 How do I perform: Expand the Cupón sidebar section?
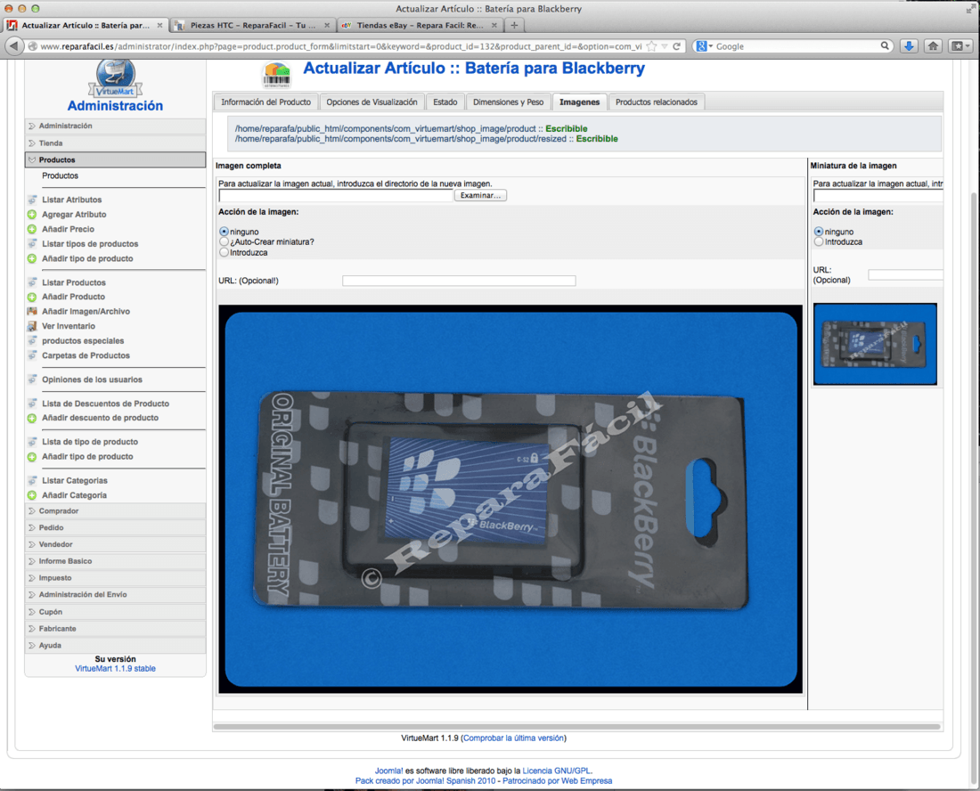116,612
